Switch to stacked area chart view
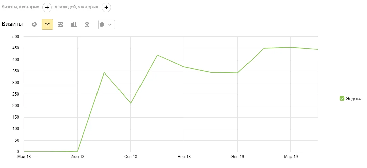Image resolution: width=367 pixels, height=168 pixels. 61,24
